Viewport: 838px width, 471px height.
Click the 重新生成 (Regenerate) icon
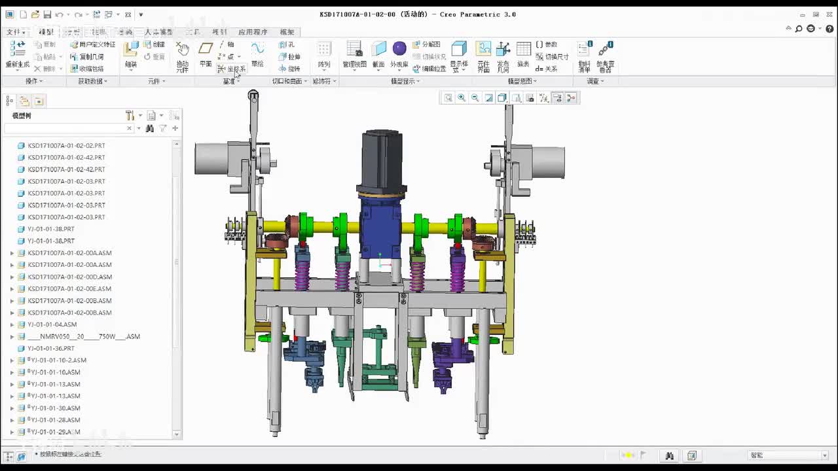tap(18, 49)
